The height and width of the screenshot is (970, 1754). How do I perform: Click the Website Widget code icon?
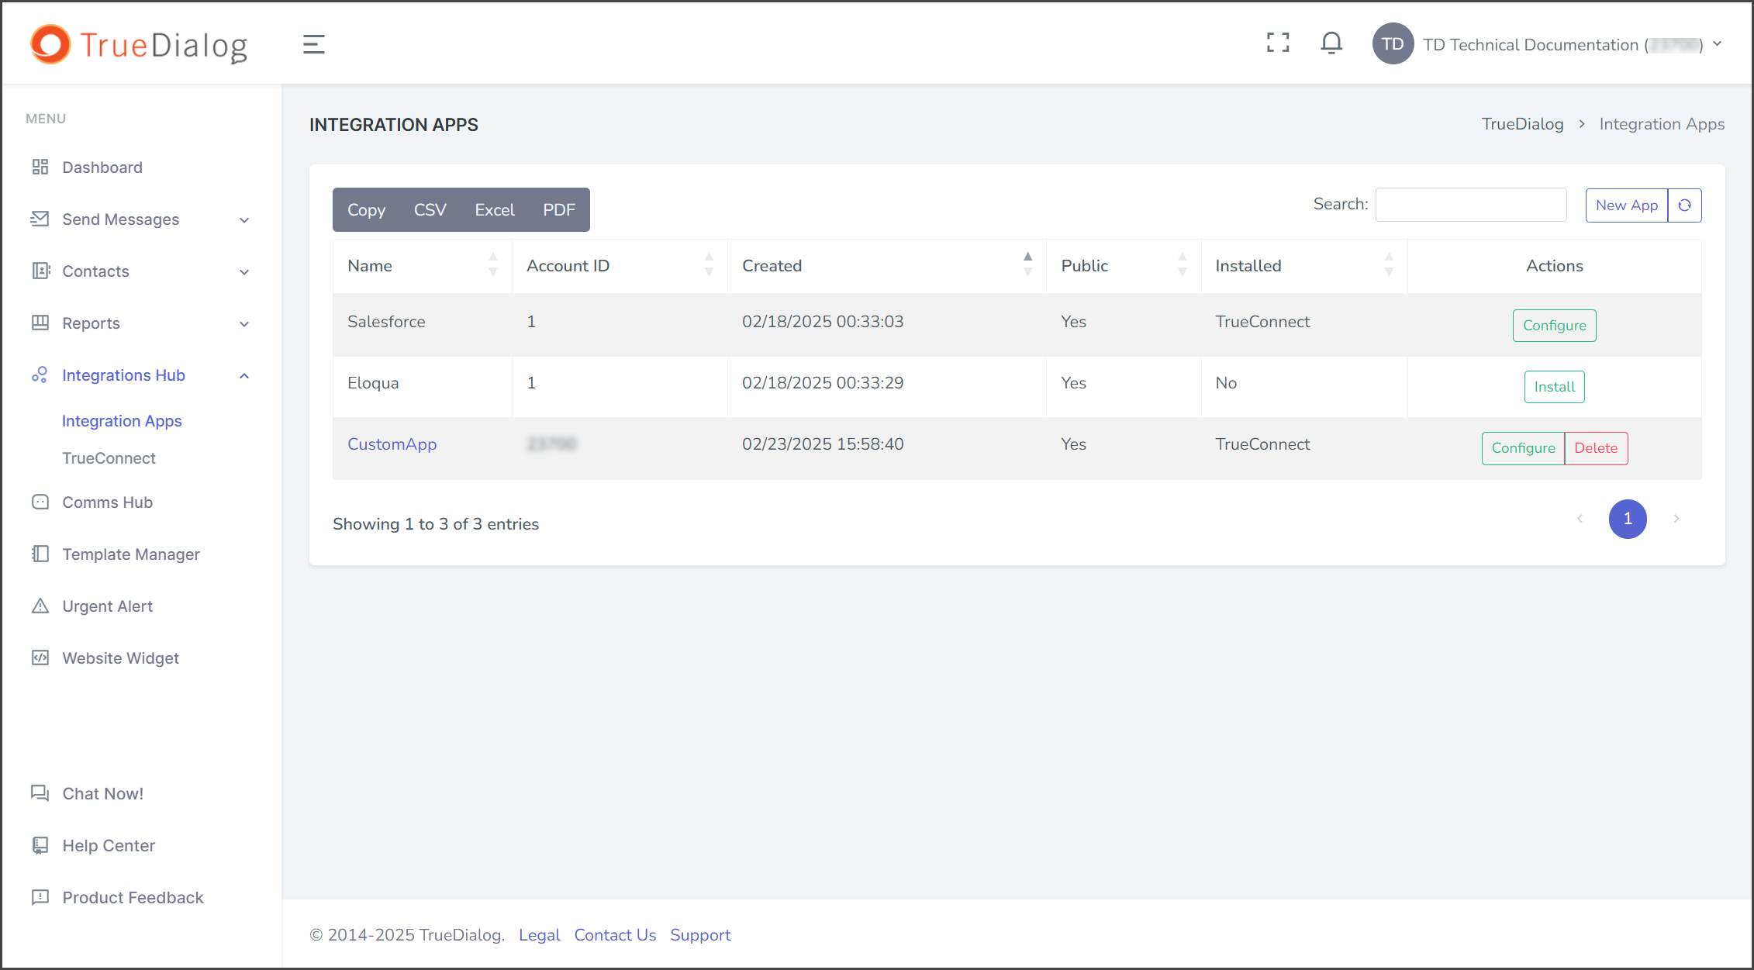click(x=40, y=658)
